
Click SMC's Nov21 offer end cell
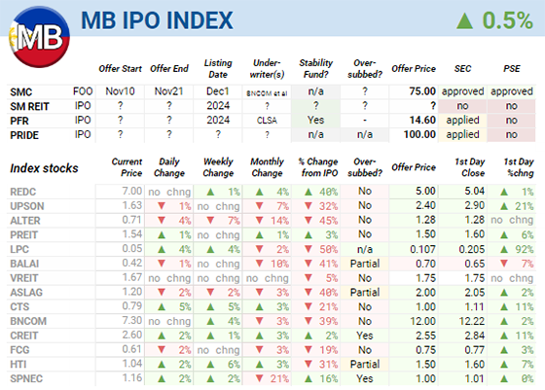(169, 91)
